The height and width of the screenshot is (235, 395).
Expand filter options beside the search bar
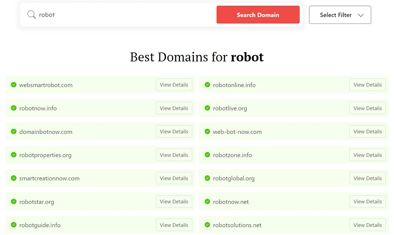coord(340,15)
